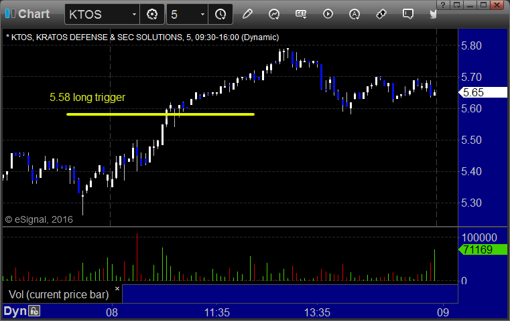Toggle the lock icon beside Dyn

point(34,311)
